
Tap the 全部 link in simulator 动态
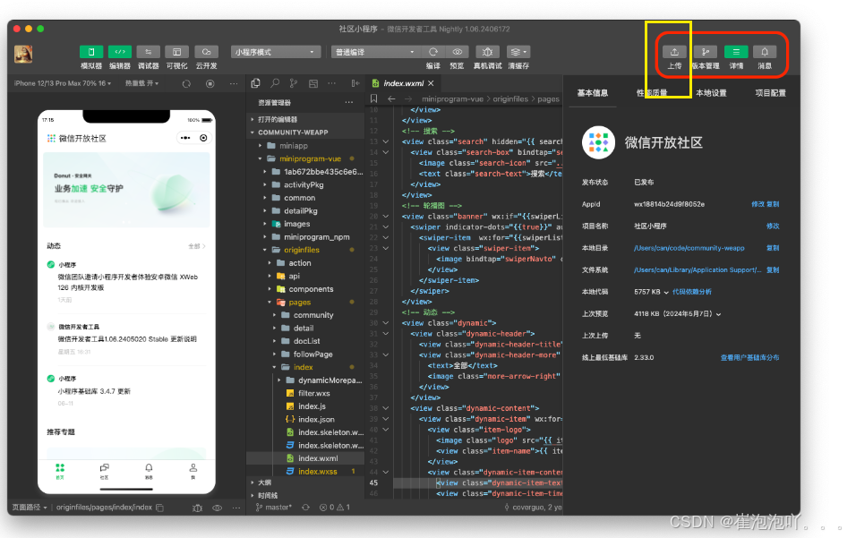click(x=196, y=247)
